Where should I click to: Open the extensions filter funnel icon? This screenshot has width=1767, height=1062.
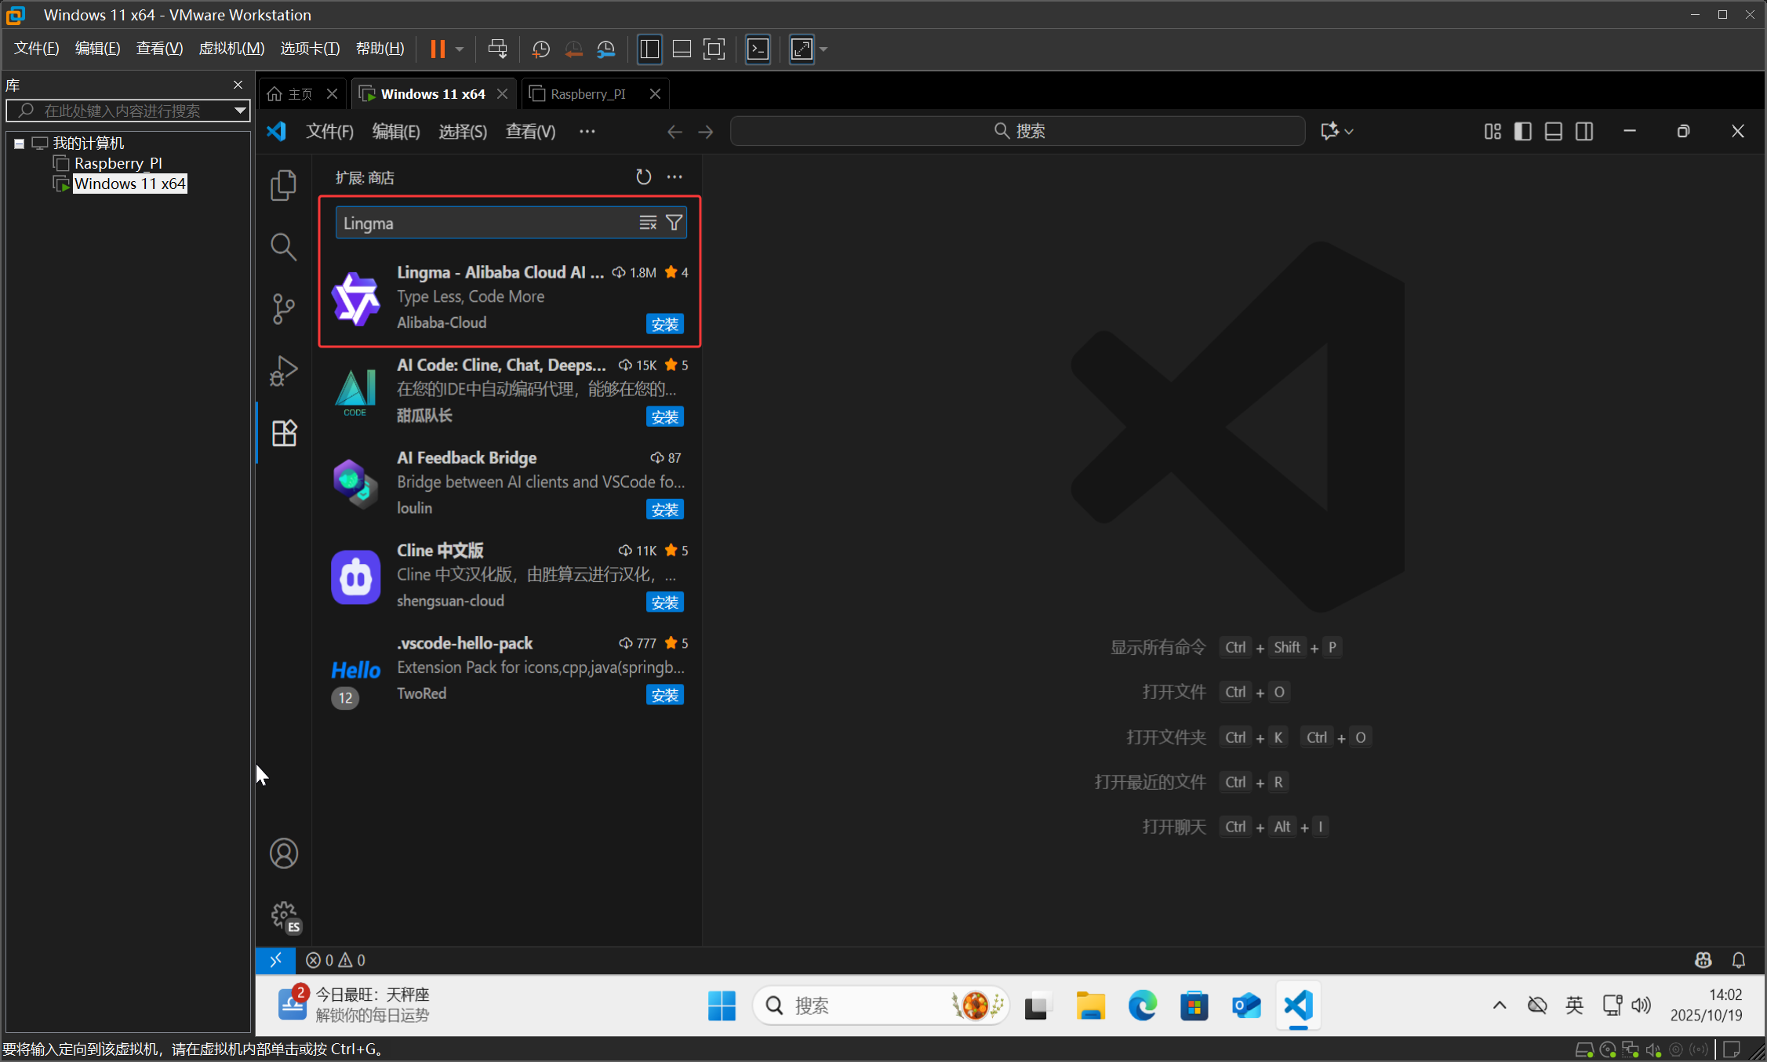click(673, 222)
